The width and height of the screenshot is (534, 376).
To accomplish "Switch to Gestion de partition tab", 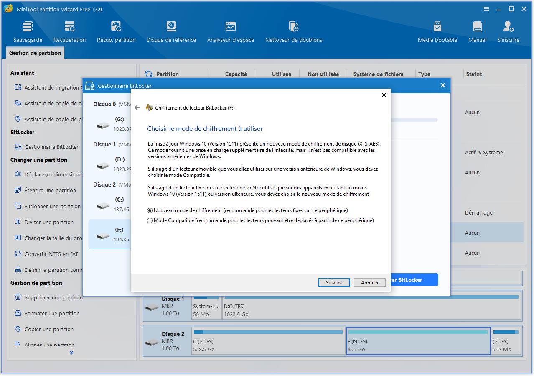I will point(35,53).
